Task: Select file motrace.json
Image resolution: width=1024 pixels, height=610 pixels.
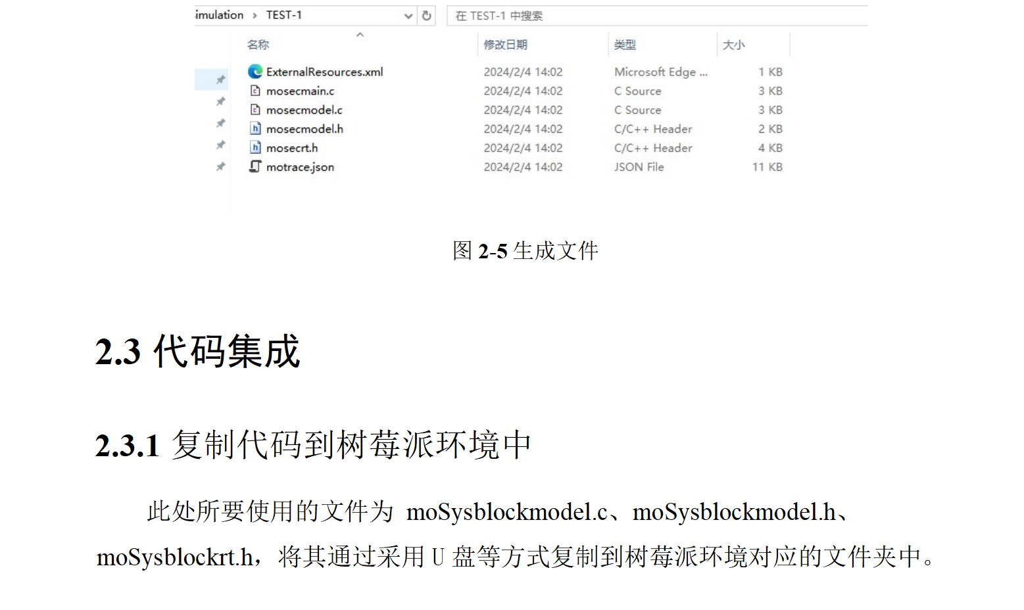Action: coord(300,167)
